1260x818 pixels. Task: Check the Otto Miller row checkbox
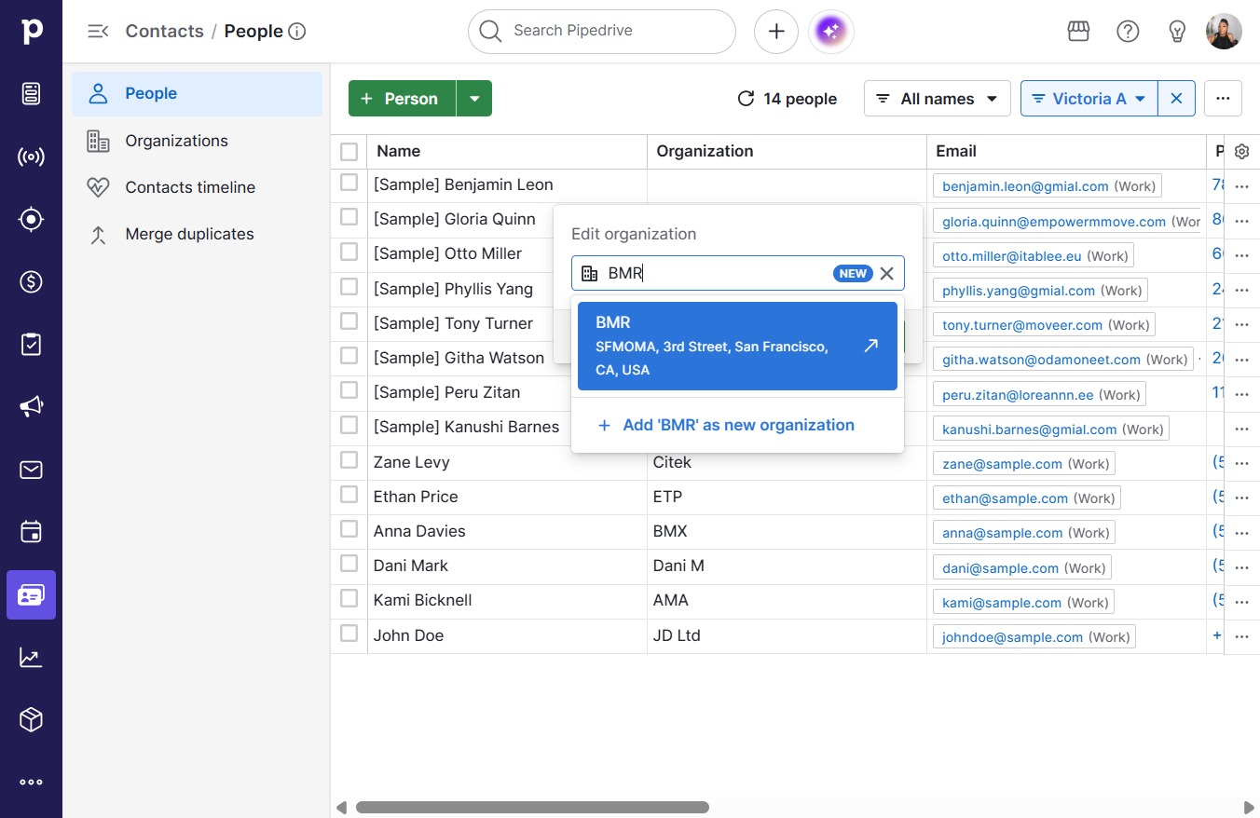click(349, 252)
